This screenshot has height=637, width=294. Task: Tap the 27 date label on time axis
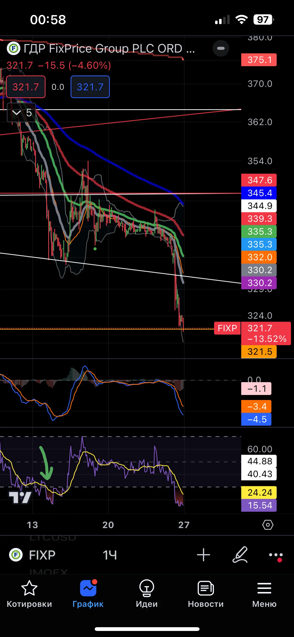pyautogui.click(x=184, y=525)
